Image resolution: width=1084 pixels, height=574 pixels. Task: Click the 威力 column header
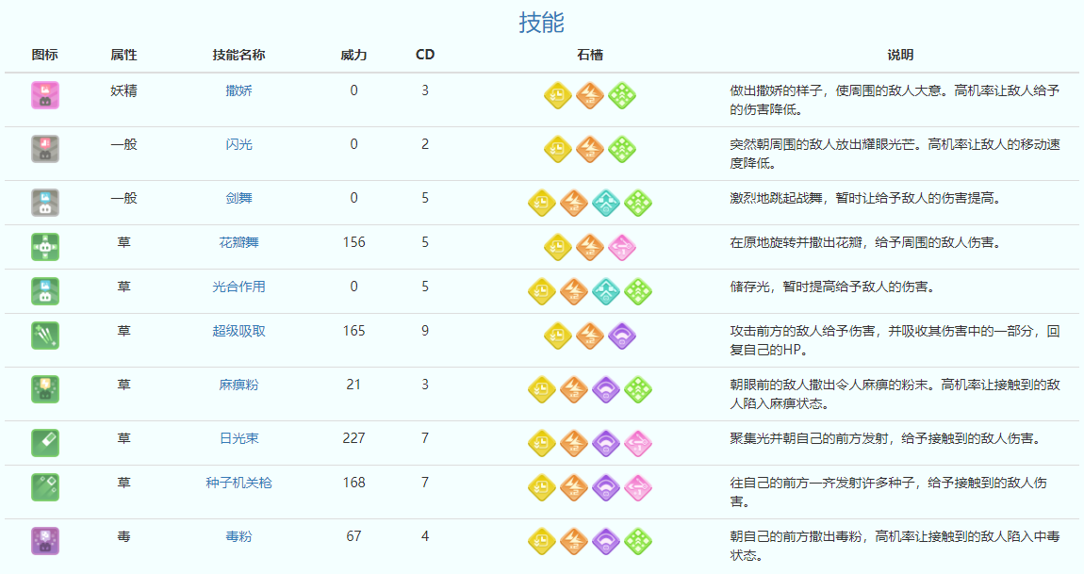(x=353, y=55)
